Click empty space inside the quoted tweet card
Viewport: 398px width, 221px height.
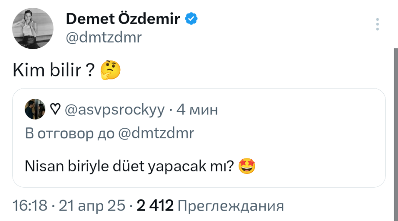320,142
